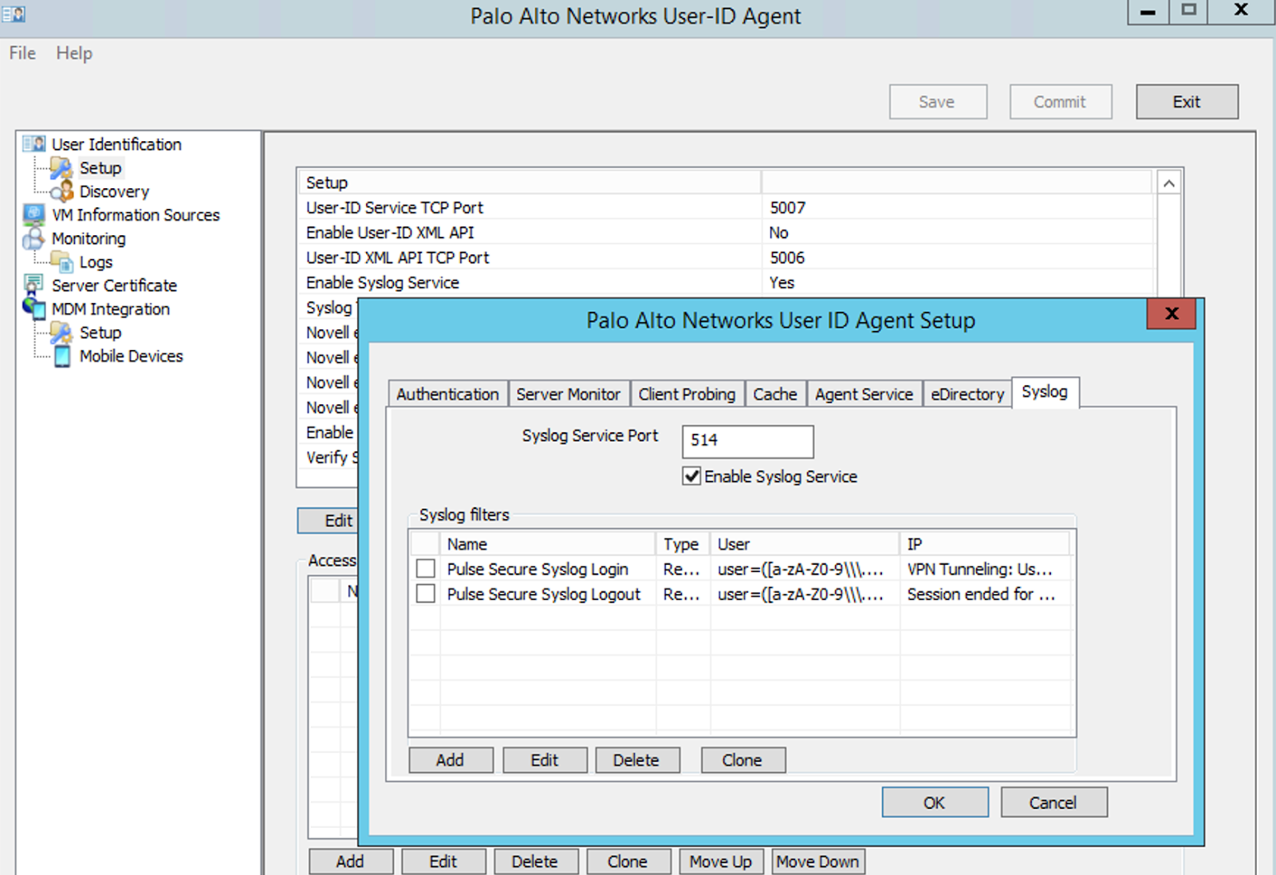Select the VM Information Sources icon
Viewport: 1276px width, 875px height.
33,215
